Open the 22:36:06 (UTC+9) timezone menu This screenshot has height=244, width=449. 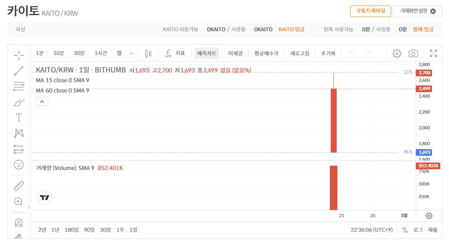click(x=372, y=230)
